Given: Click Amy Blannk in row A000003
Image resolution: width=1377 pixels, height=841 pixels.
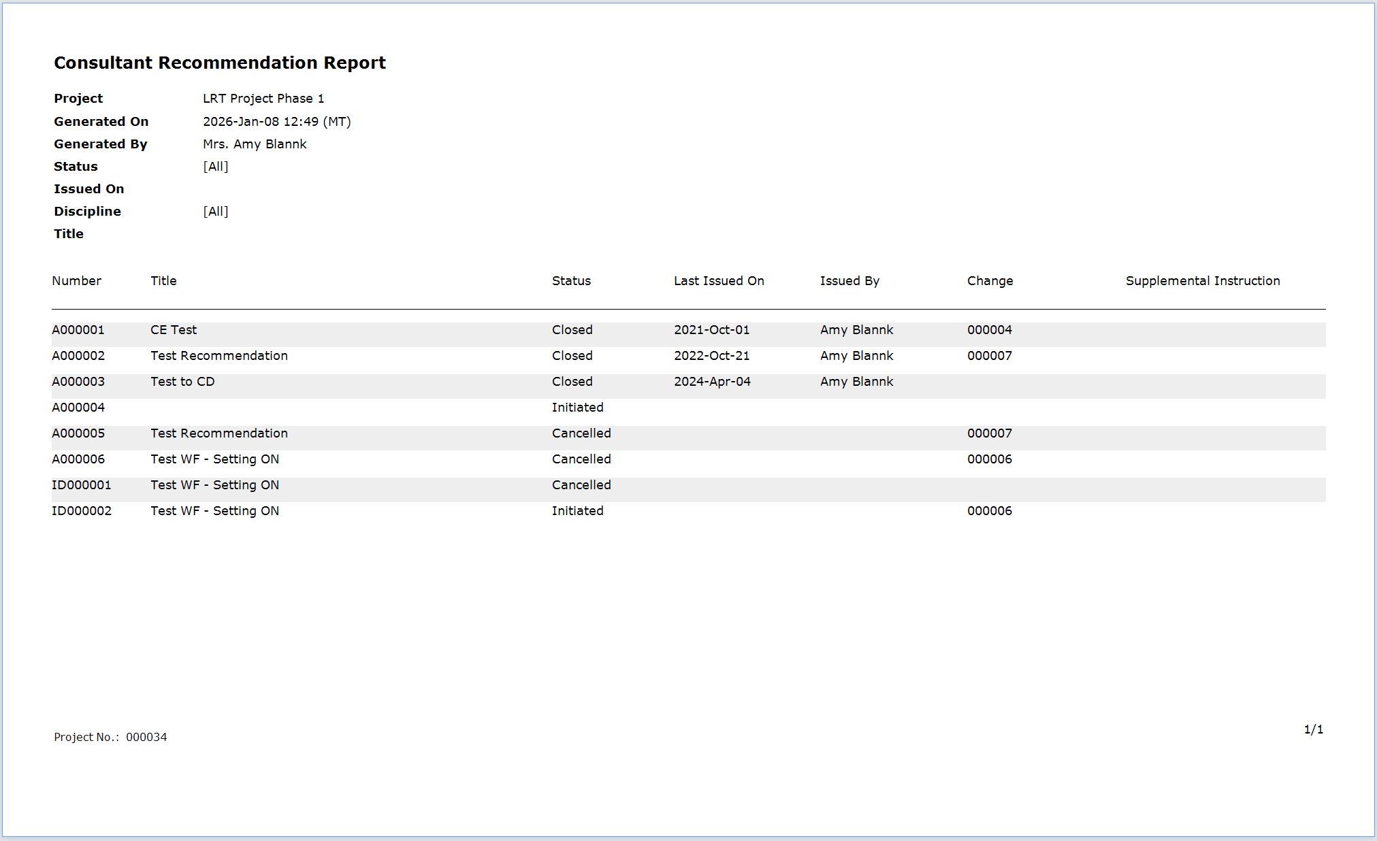Looking at the screenshot, I should click(x=857, y=382).
